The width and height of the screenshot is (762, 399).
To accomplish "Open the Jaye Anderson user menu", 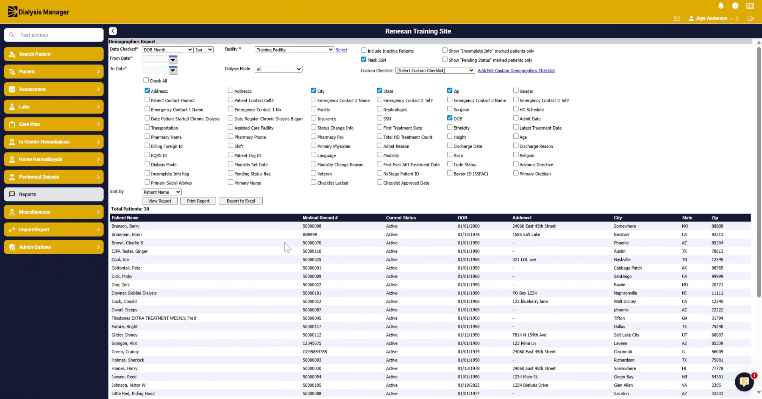I will (x=711, y=18).
